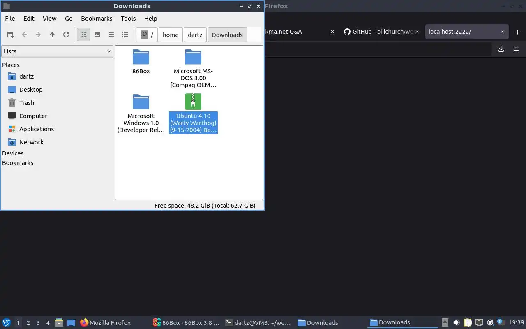Close the localhost:2222 Firefox tab
Screen dimensions: 526x329
[502, 32]
